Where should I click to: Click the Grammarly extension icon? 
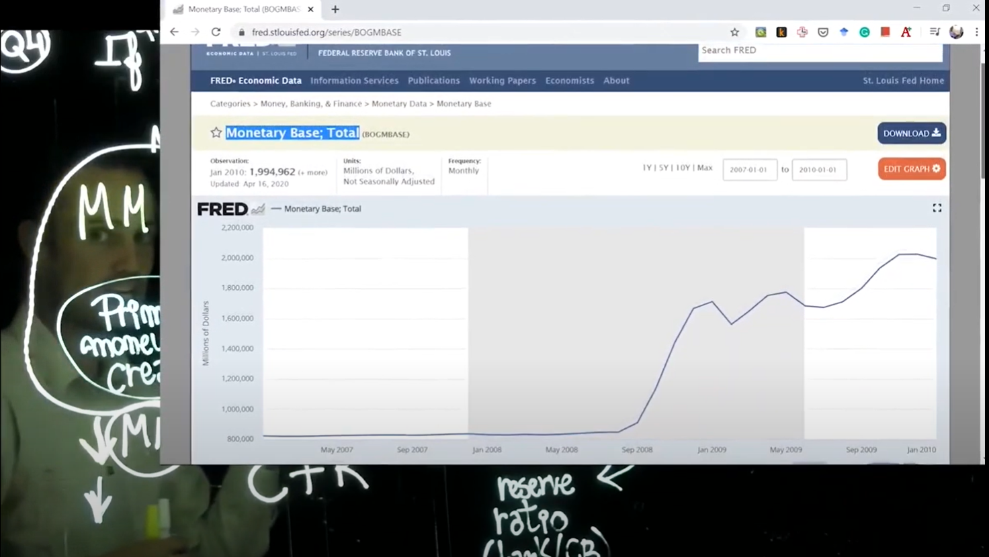click(x=865, y=32)
